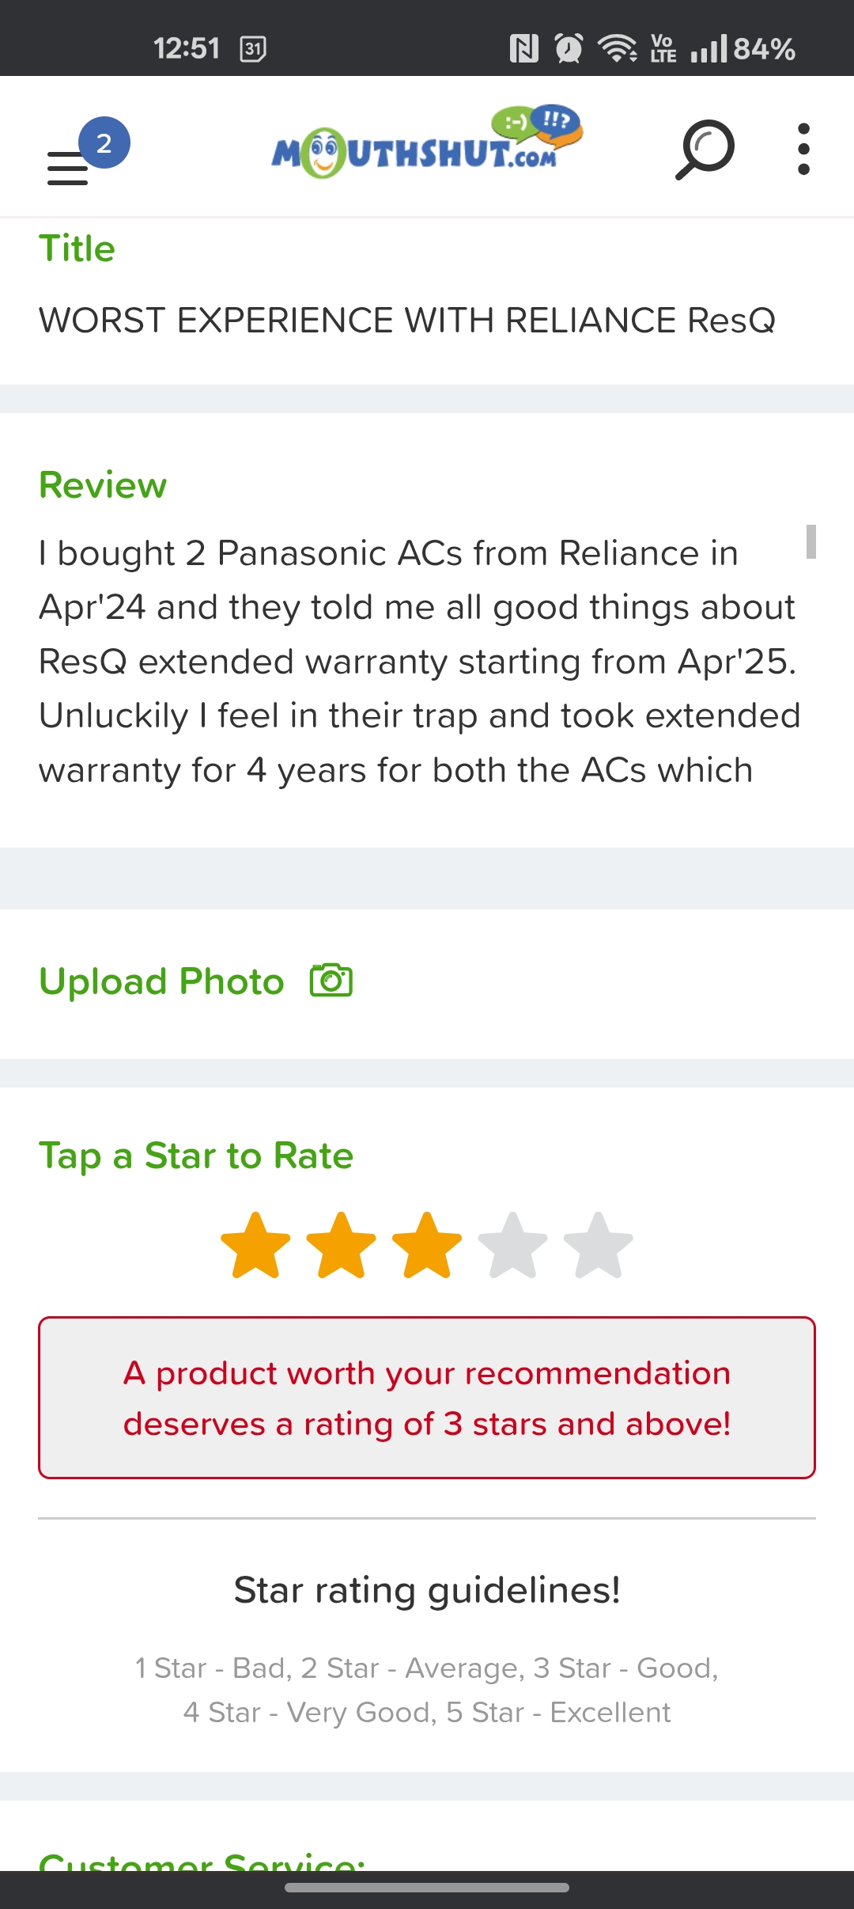Tap the blue notification badge showing 2

coord(104,142)
